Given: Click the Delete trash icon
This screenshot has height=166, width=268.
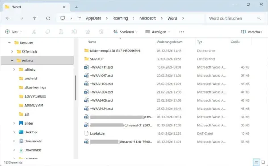Looking at the screenshot, I should [x=101, y=32].
